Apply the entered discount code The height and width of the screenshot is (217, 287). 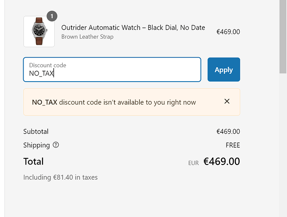[x=224, y=69]
